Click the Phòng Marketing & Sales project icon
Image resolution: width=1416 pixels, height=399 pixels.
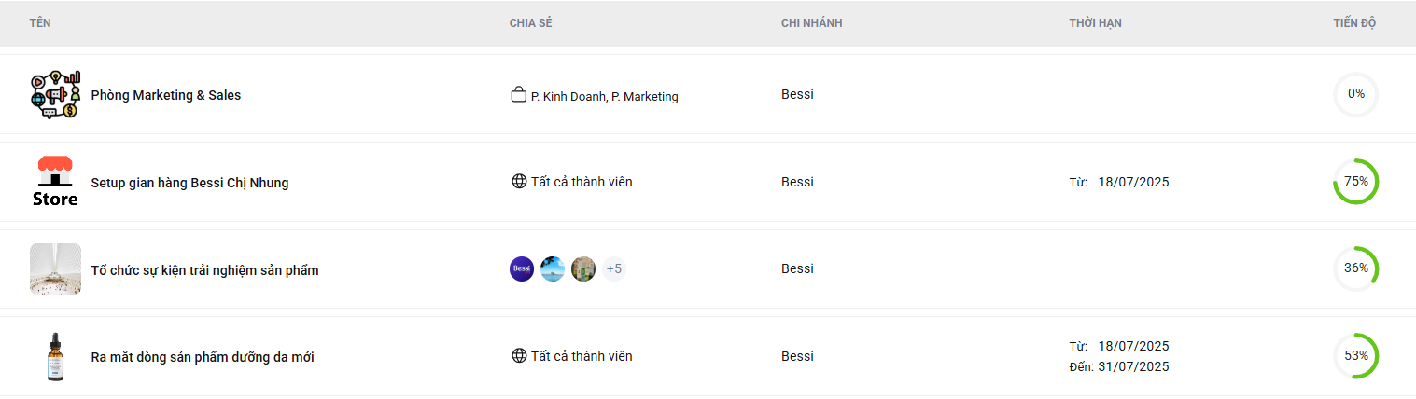pyautogui.click(x=55, y=94)
